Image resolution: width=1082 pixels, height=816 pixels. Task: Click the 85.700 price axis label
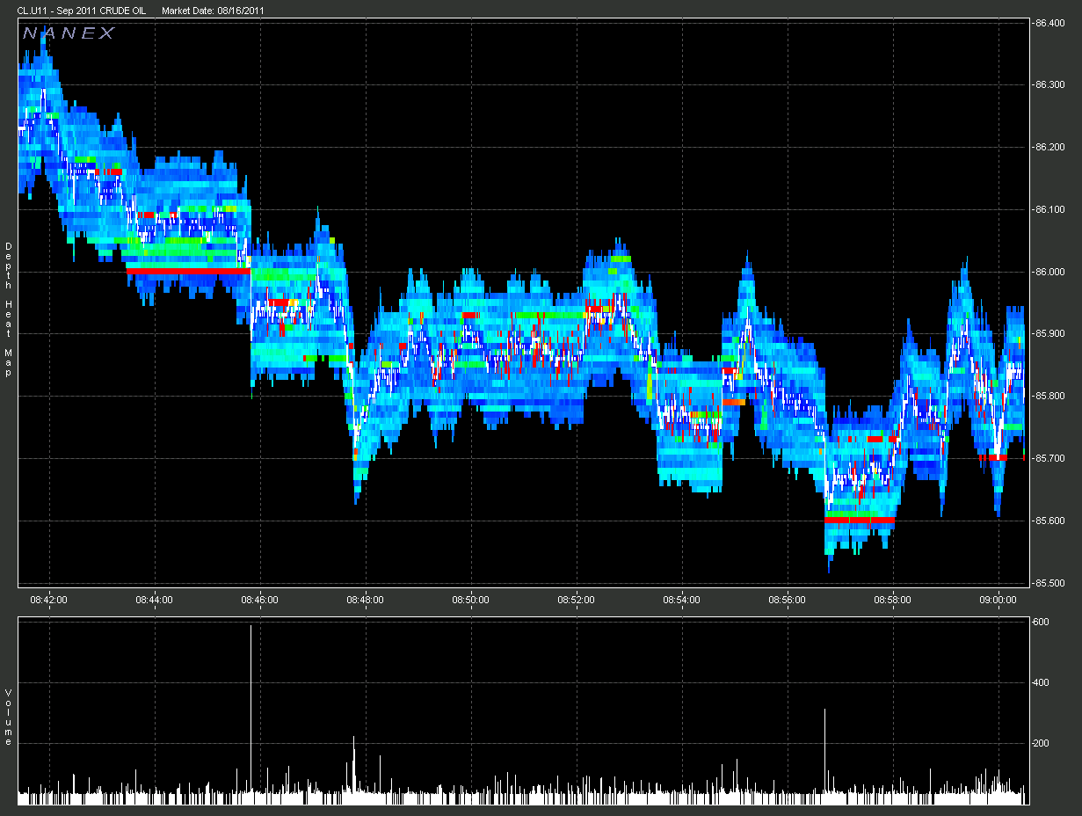click(x=1049, y=459)
